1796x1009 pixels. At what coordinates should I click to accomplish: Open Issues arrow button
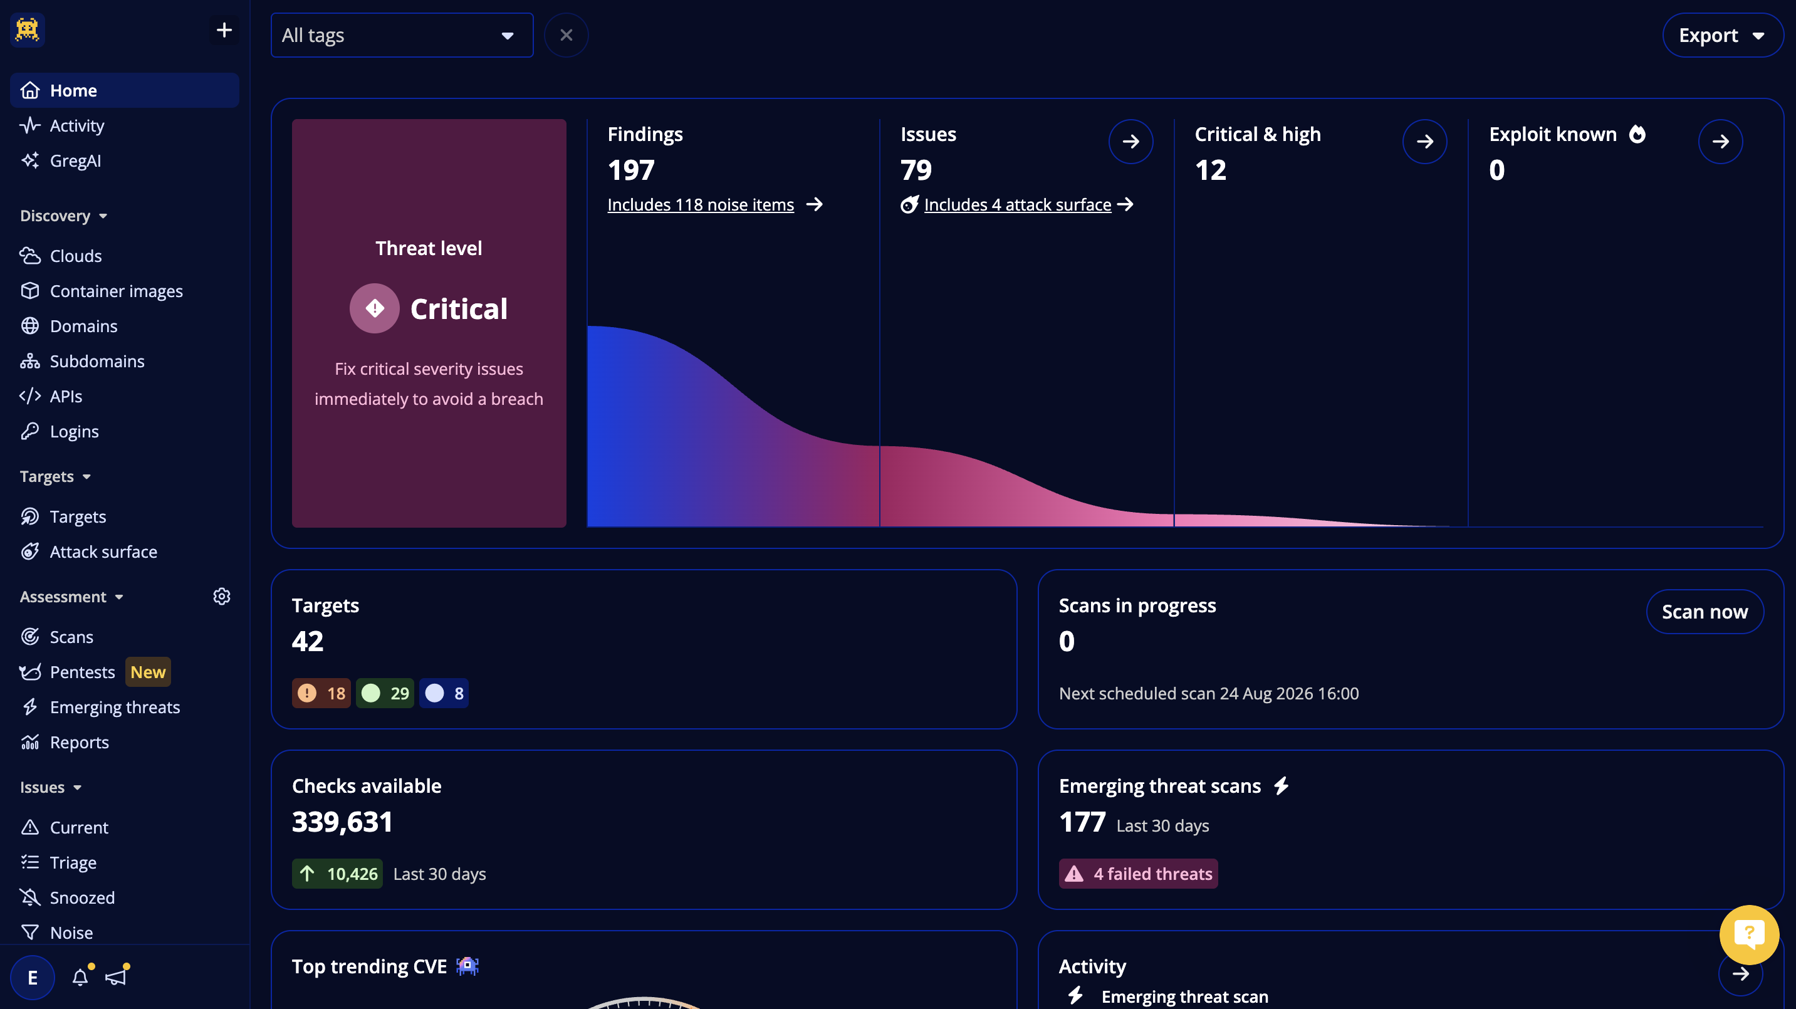click(1131, 142)
